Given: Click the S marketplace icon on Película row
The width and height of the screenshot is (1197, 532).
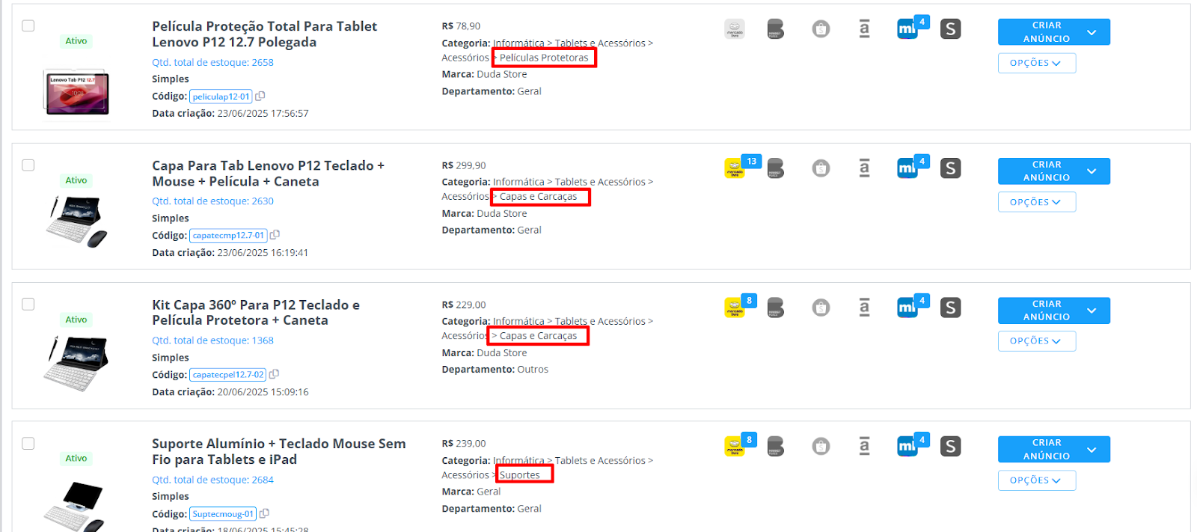Looking at the screenshot, I should point(950,29).
